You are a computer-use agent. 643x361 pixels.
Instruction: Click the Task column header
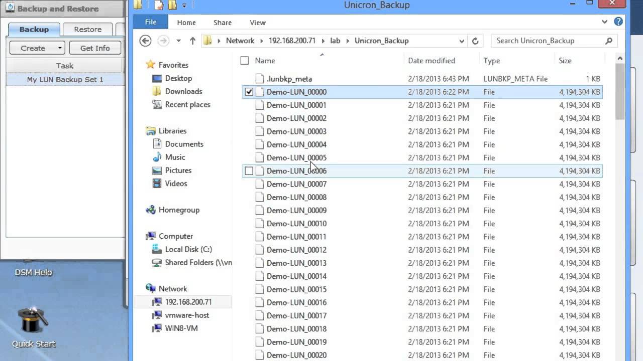click(x=65, y=66)
